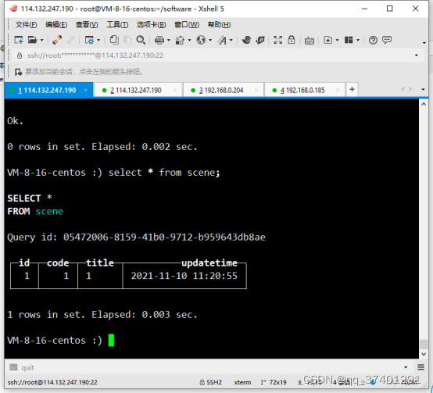Viewport: 433px width, 393px height.
Task: Click the Font toolbar icon
Action: pos(222,40)
